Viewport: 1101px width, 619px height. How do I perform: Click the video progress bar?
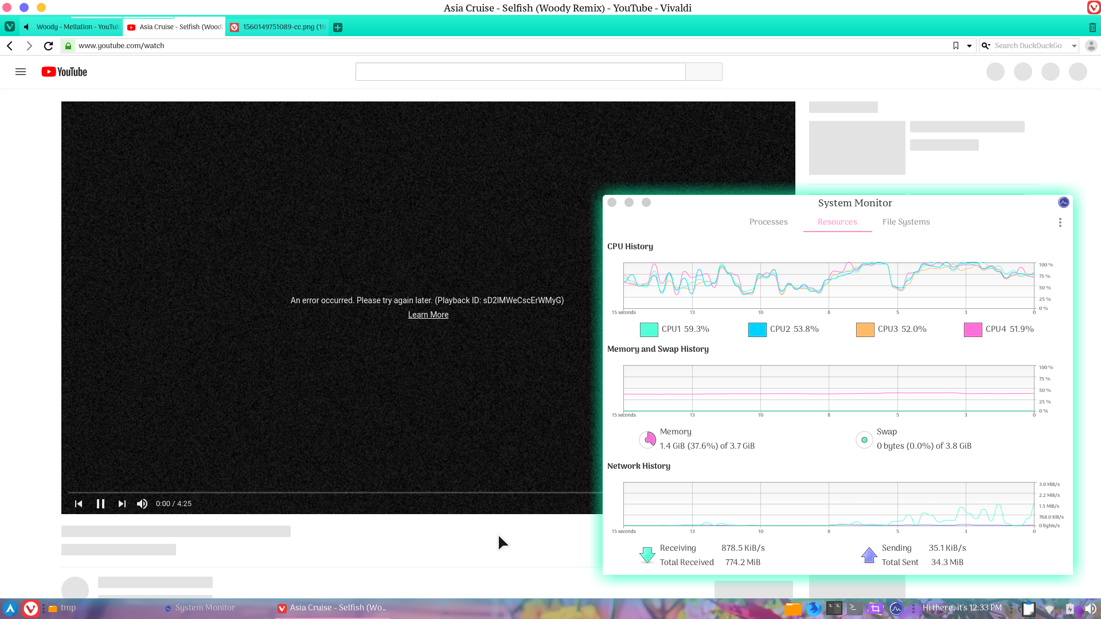(x=335, y=492)
